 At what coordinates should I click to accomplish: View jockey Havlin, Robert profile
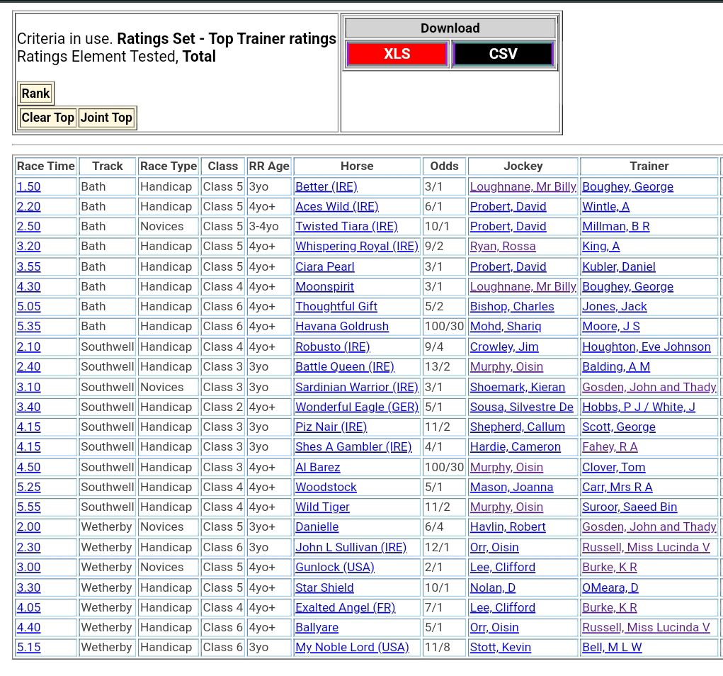tap(507, 527)
